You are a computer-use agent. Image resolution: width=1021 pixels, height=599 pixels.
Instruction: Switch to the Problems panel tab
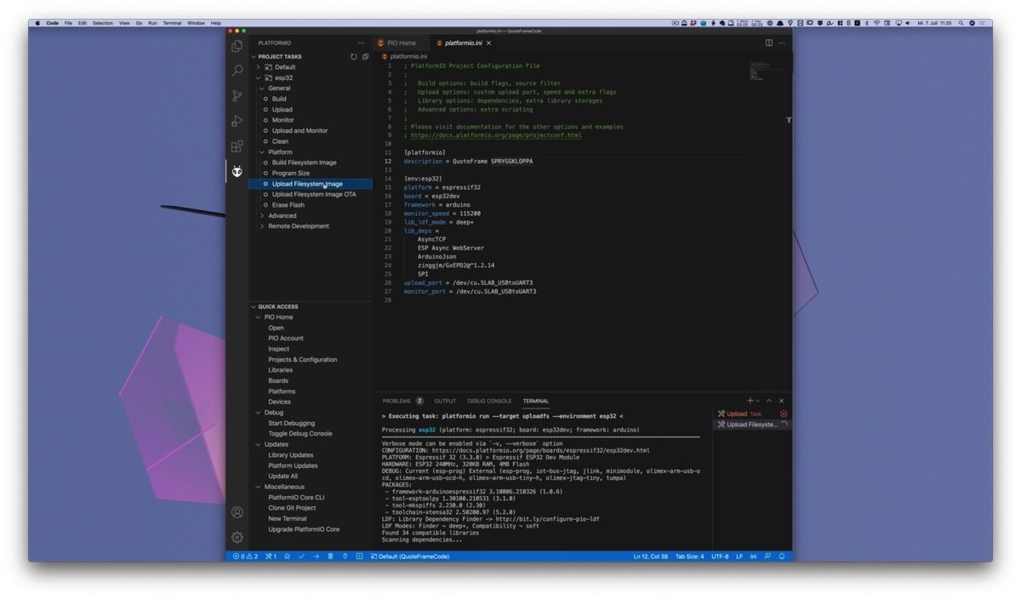click(396, 401)
